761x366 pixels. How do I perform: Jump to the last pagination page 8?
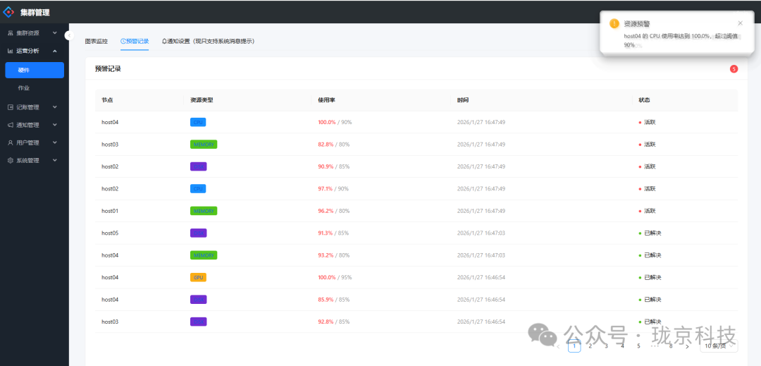pos(671,346)
